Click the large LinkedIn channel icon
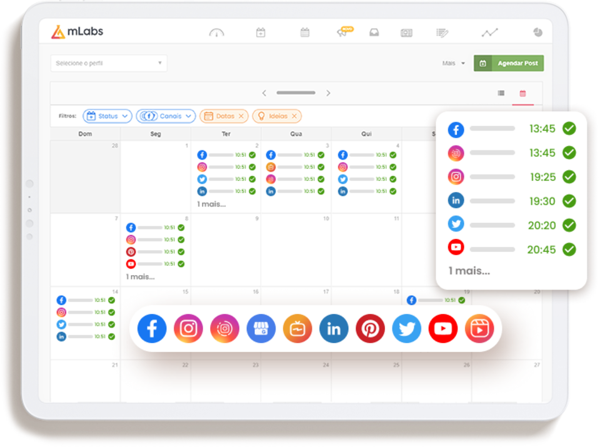600x448 pixels. pos(334,328)
